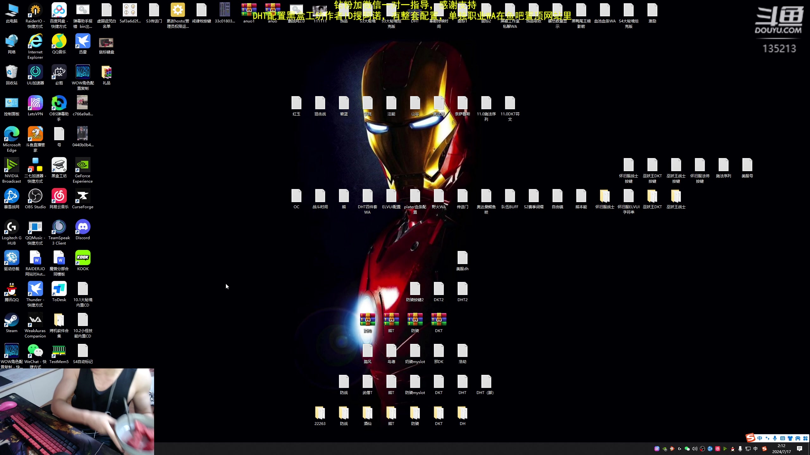810x455 pixels.
Task: Open the 酒仙 WinRAR archive
Action: tap(368, 323)
